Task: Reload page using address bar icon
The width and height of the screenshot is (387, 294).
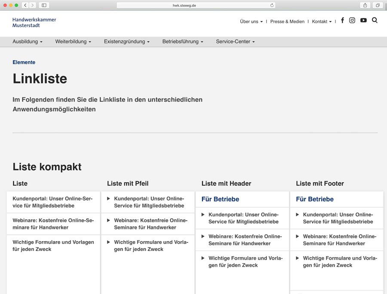Action: (272, 5)
